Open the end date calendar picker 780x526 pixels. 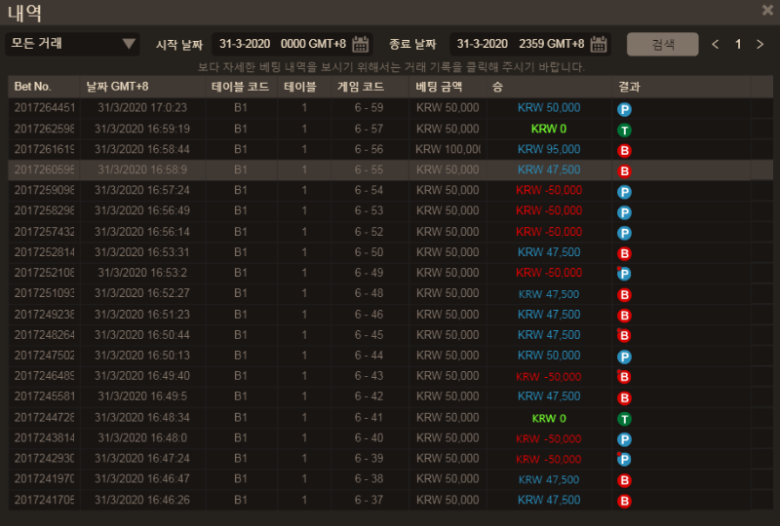tap(599, 44)
